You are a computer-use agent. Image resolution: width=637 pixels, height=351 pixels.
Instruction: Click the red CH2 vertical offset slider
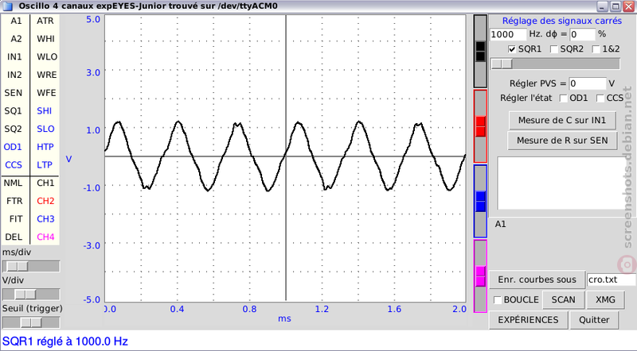[x=480, y=126]
